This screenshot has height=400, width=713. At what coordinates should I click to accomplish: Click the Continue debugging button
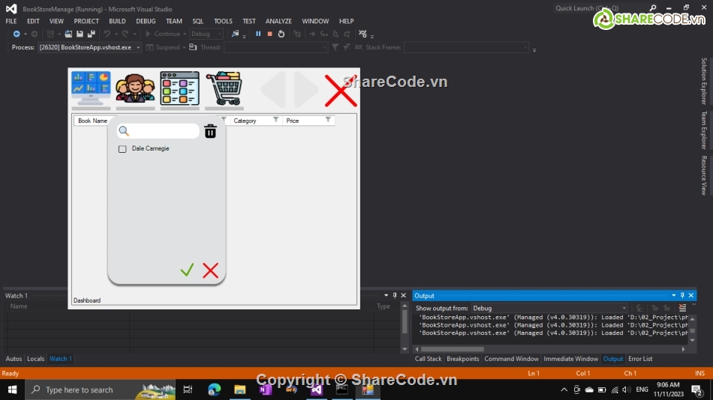pyautogui.click(x=163, y=34)
